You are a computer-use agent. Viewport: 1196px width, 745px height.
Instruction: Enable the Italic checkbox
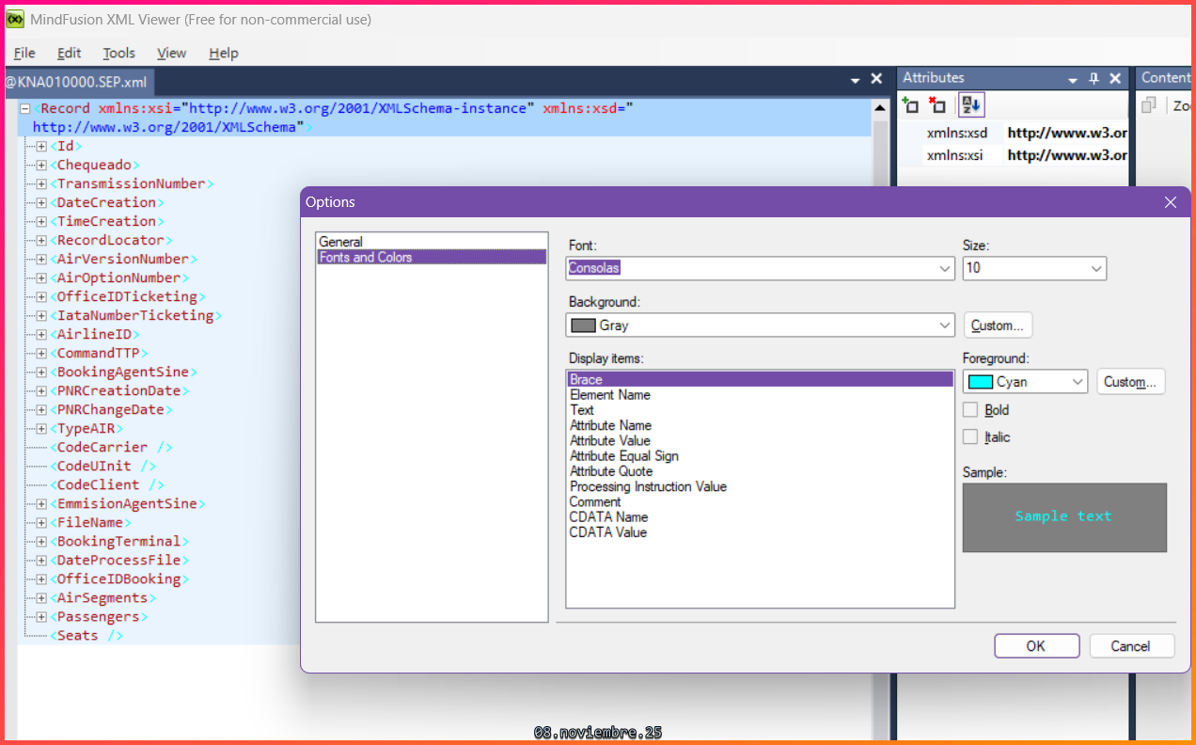[970, 437]
